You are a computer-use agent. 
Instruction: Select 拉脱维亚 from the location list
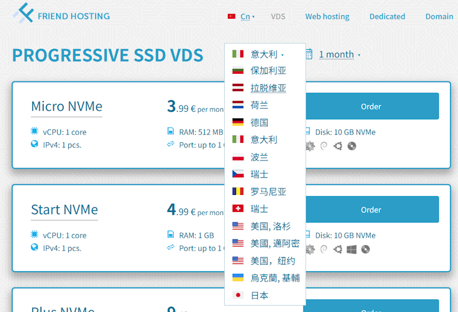[268, 88]
